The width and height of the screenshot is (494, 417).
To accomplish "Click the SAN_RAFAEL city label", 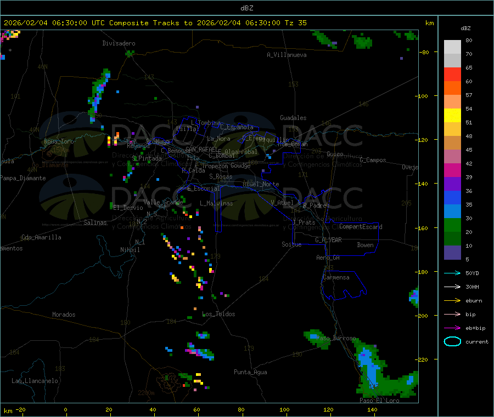I will [x=201, y=149].
